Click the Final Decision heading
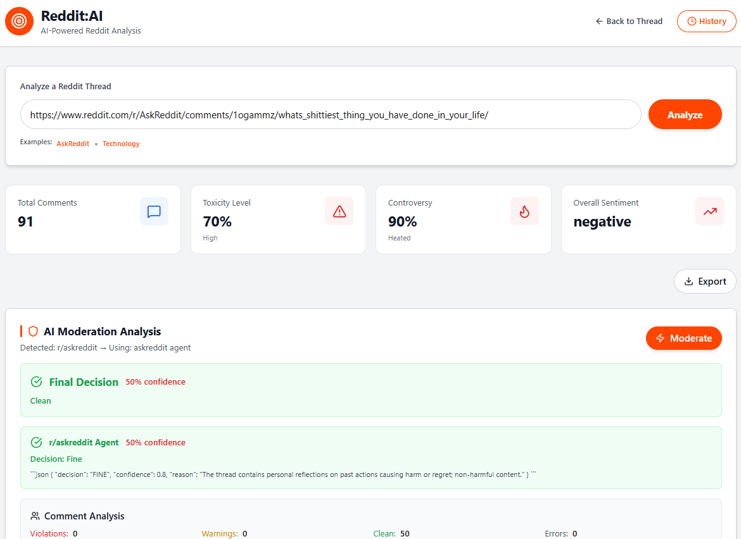The height and width of the screenshot is (539, 741). coord(84,382)
